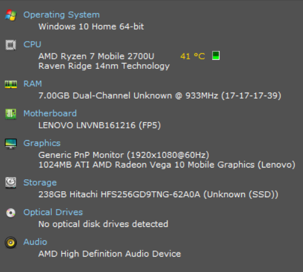The image size is (303, 272).
Task: Select the Hitachi HFS256GD9TNG storage entry
Action: tap(158, 194)
